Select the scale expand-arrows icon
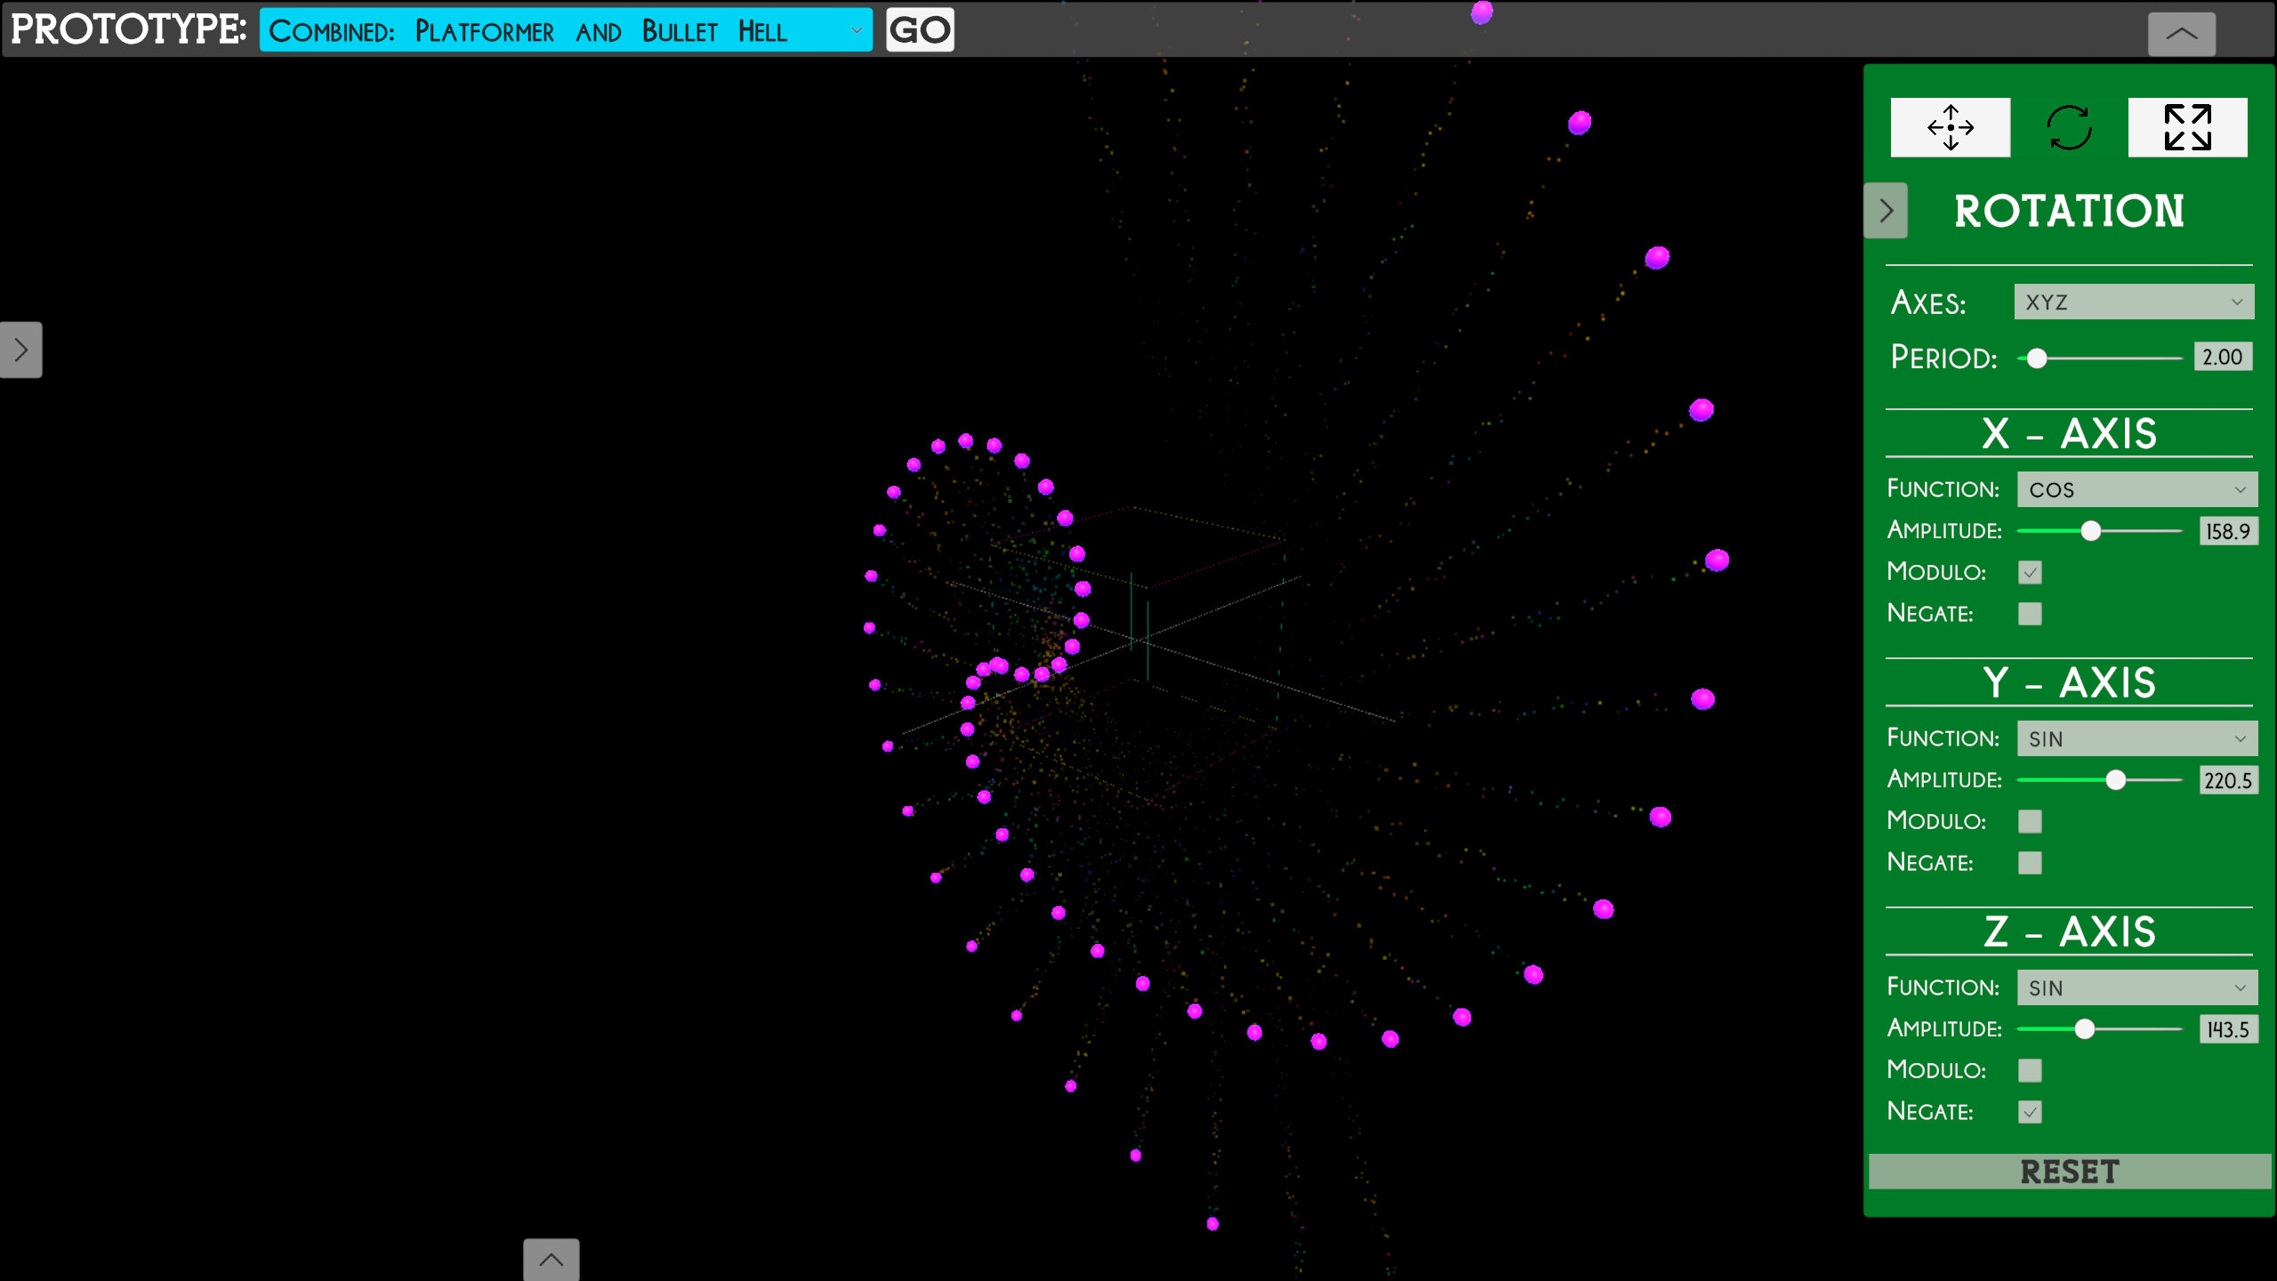This screenshot has width=2277, height=1281. pyautogui.click(x=2187, y=127)
